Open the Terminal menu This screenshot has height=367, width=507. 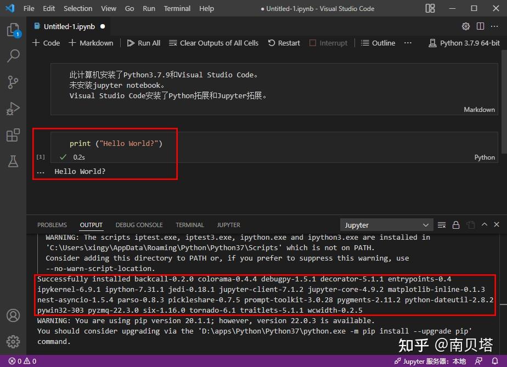click(x=177, y=8)
